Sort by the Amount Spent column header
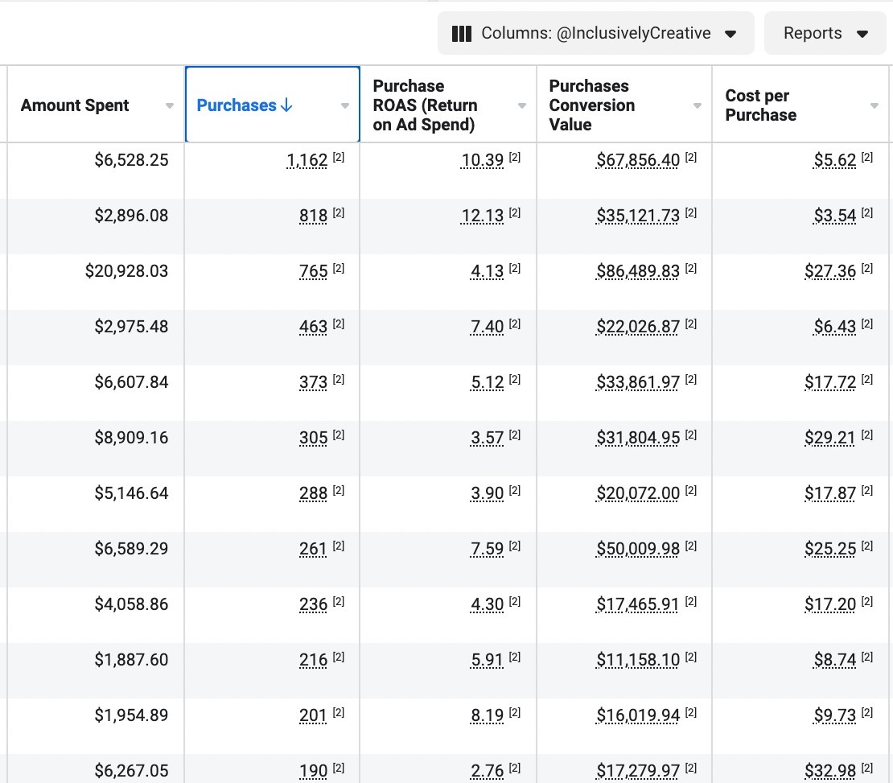The width and height of the screenshot is (893, 783). coord(75,105)
